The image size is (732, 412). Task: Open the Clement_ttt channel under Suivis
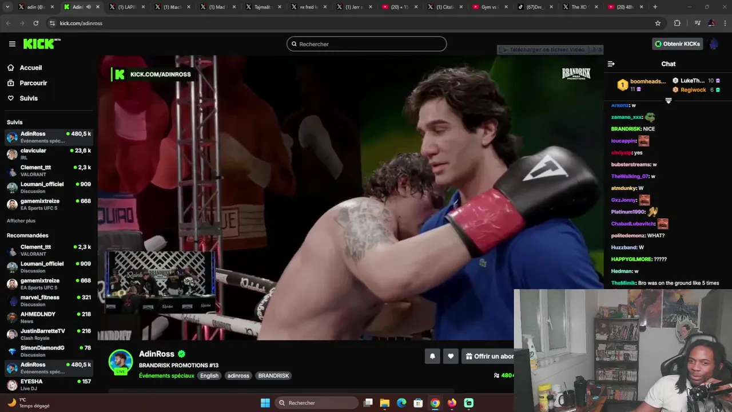coord(49,171)
